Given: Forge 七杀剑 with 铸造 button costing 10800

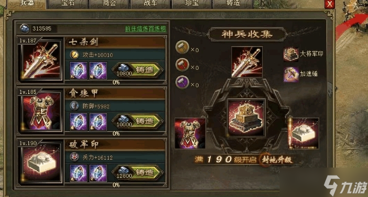Looking at the screenshot, I should coord(139,70).
